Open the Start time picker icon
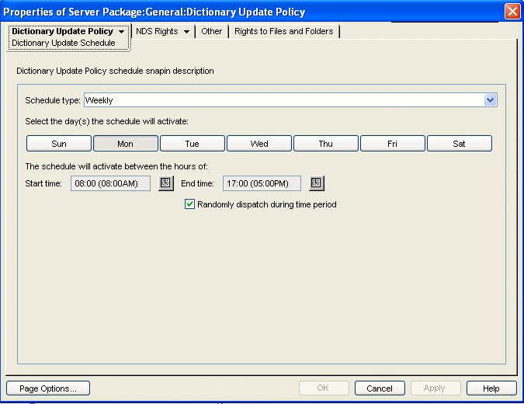Viewport: 524px width, 404px height. 166,183
